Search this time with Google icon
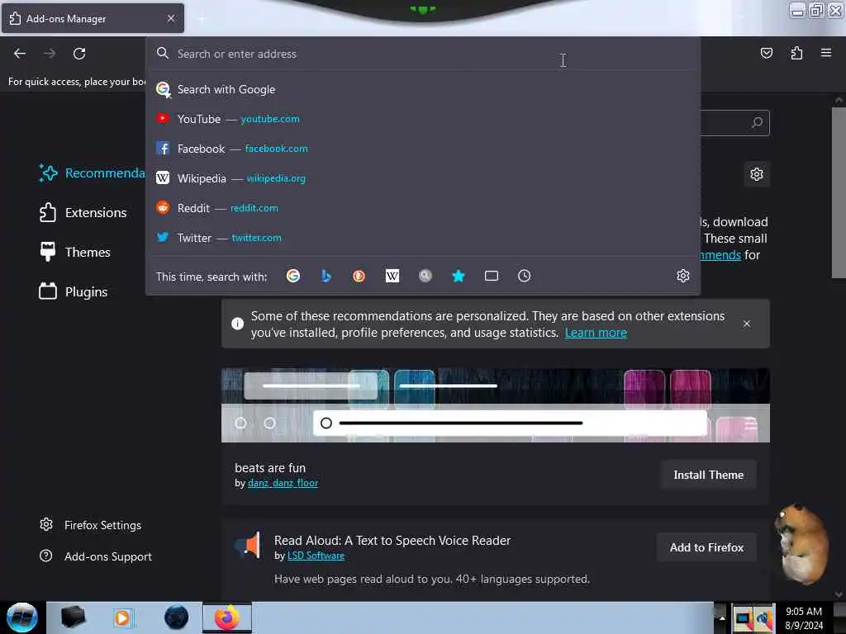Screen dimensions: 846x634 click(293, 276)
